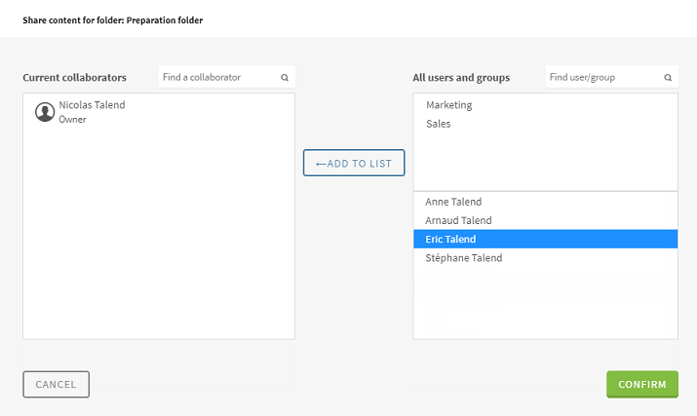The image size is (697, 416).
Task: Select Nicolas Talend in current collaborators
Action: (92, 105)
